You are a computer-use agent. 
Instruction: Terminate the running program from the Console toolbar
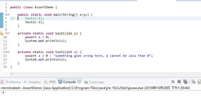(173, 82)
